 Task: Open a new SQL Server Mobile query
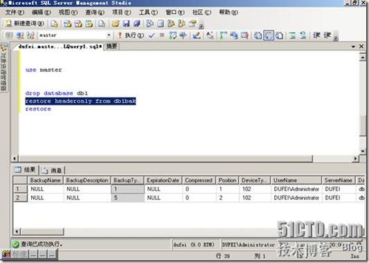click(102, 23)
